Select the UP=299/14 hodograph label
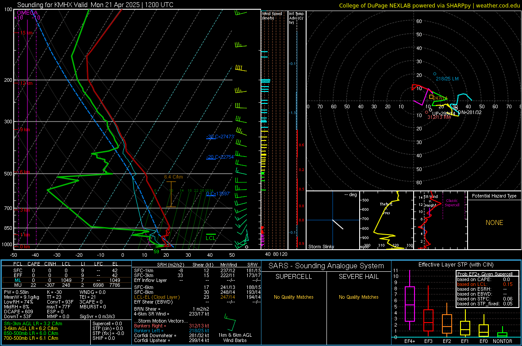The image size is (522, 346). point(443,114)
